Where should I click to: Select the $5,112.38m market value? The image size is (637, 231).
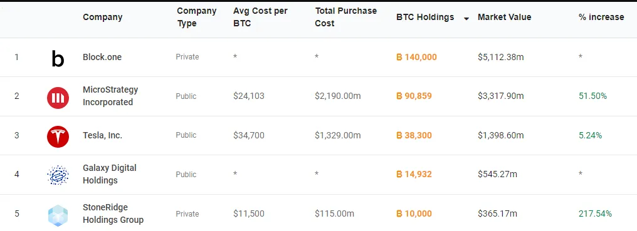[500, 57]
